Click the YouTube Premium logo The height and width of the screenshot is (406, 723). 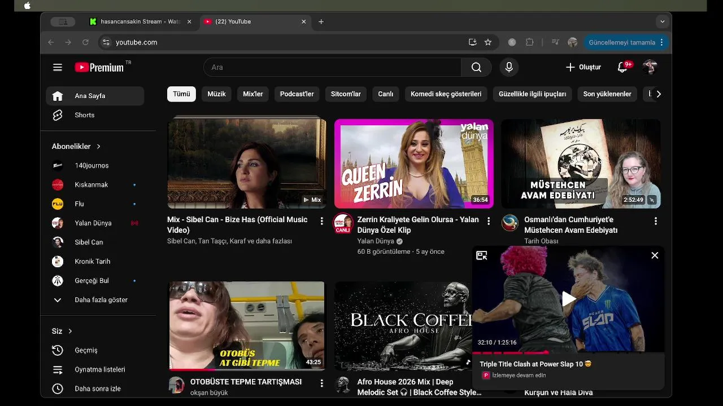pyautogui.click(x=99, y=67)
